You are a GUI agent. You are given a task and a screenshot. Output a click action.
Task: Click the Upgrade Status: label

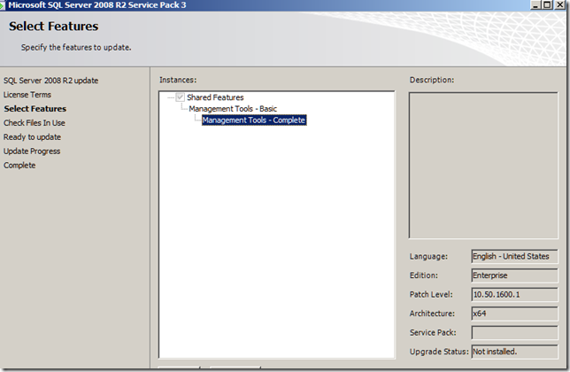tap(439, 352)
